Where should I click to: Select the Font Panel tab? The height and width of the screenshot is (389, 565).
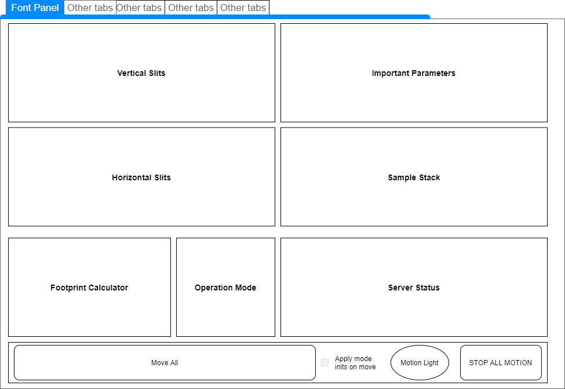coord(35,8)
